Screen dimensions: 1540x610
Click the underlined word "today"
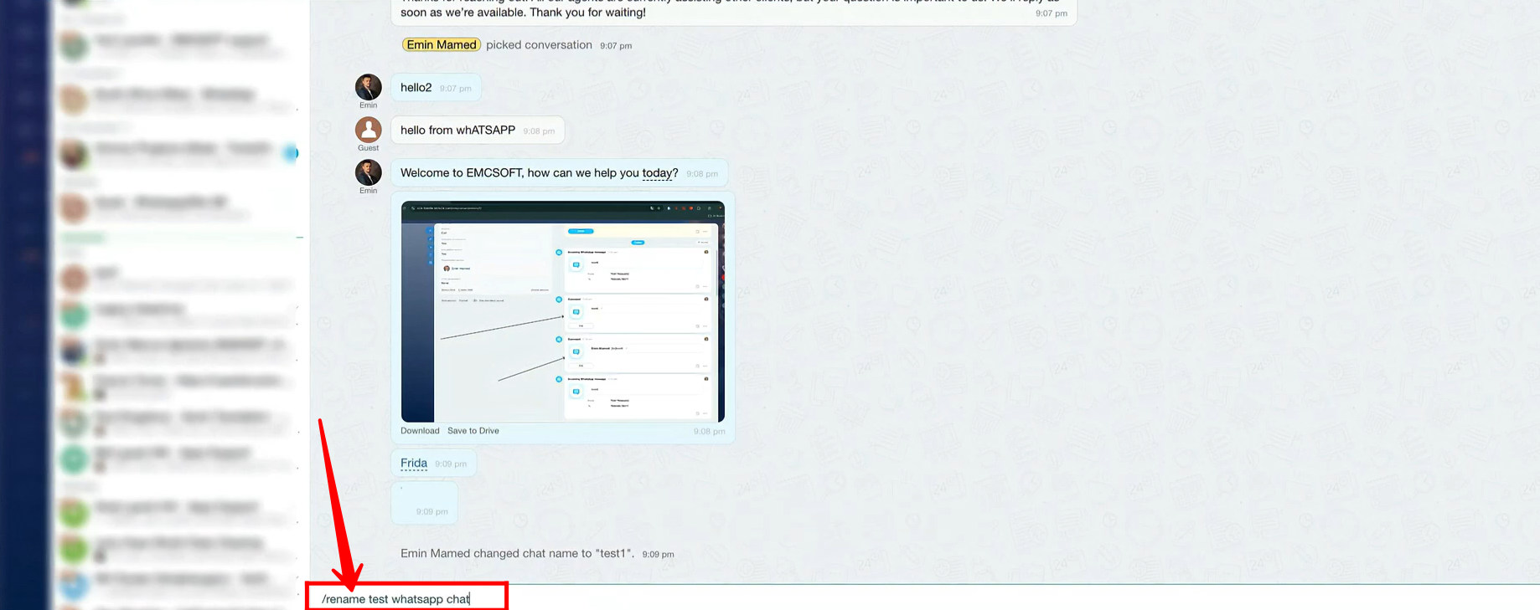(x=658, y=173)
